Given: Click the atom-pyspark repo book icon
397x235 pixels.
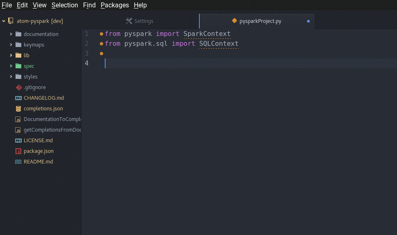Looking at the screenshot, I should point(11,21).
